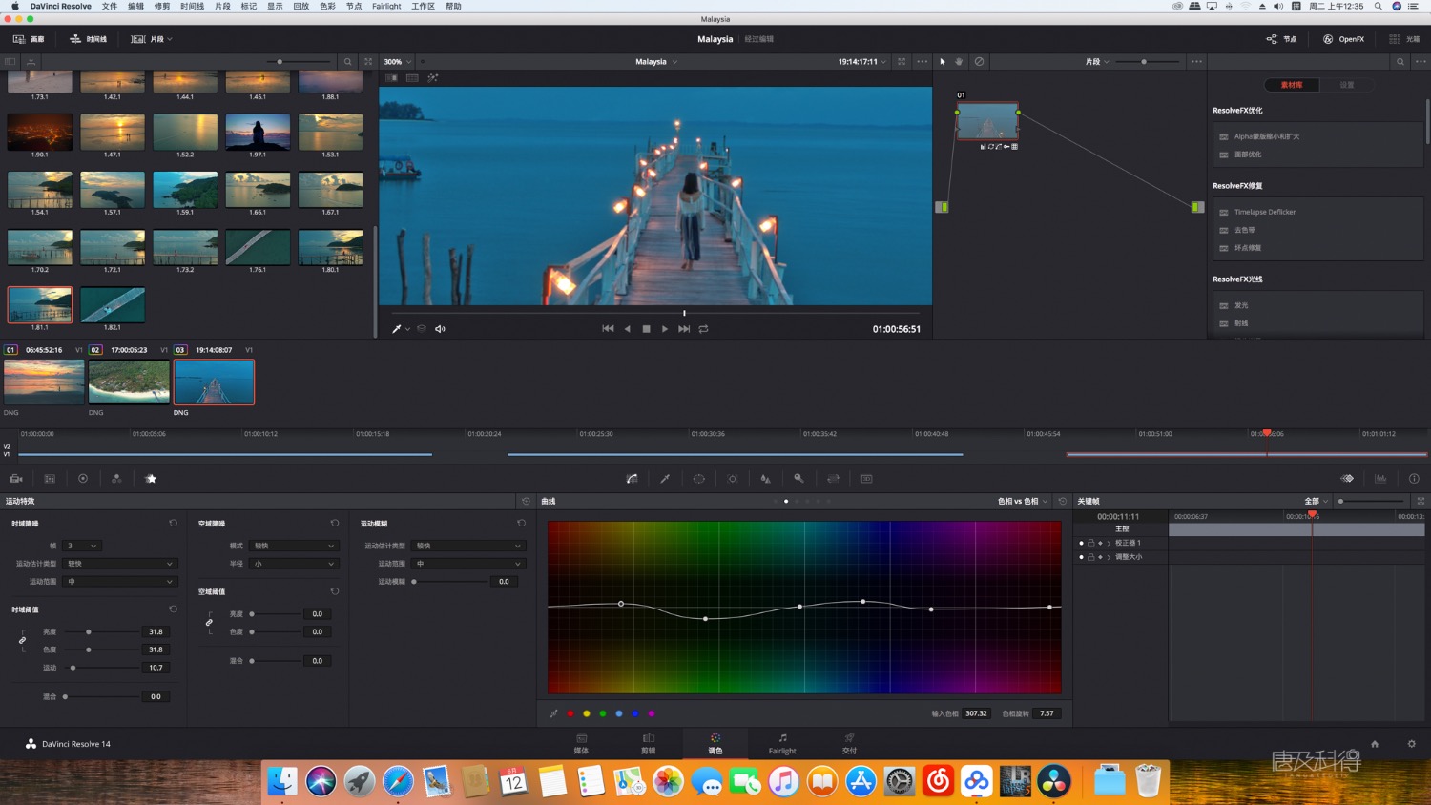Toggle the OpenFX panel button
Viewport: 1431px width, 805px height.
(1343, 39)
